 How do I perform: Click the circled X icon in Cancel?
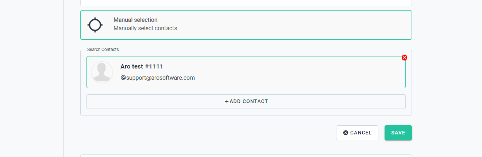346,133
